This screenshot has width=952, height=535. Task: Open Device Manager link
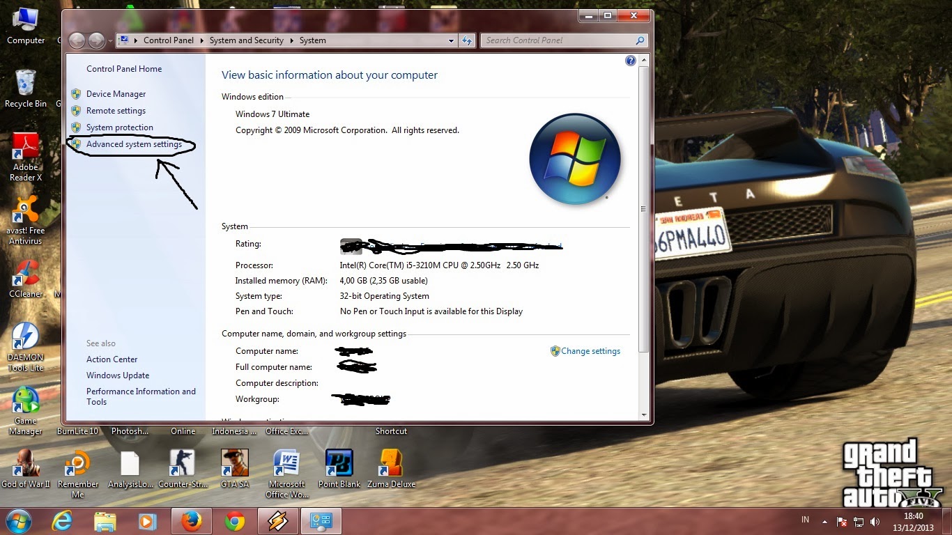116,94
